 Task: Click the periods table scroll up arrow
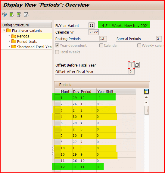[x=146, y=97]
